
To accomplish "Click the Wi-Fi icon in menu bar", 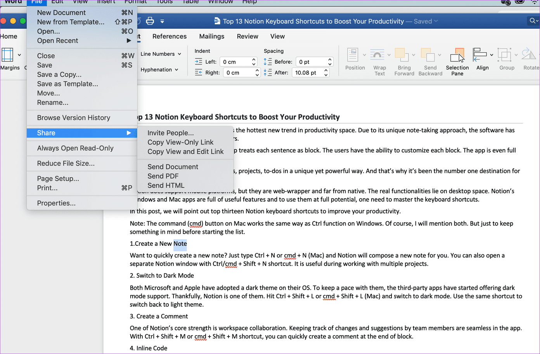I will 535,2.
